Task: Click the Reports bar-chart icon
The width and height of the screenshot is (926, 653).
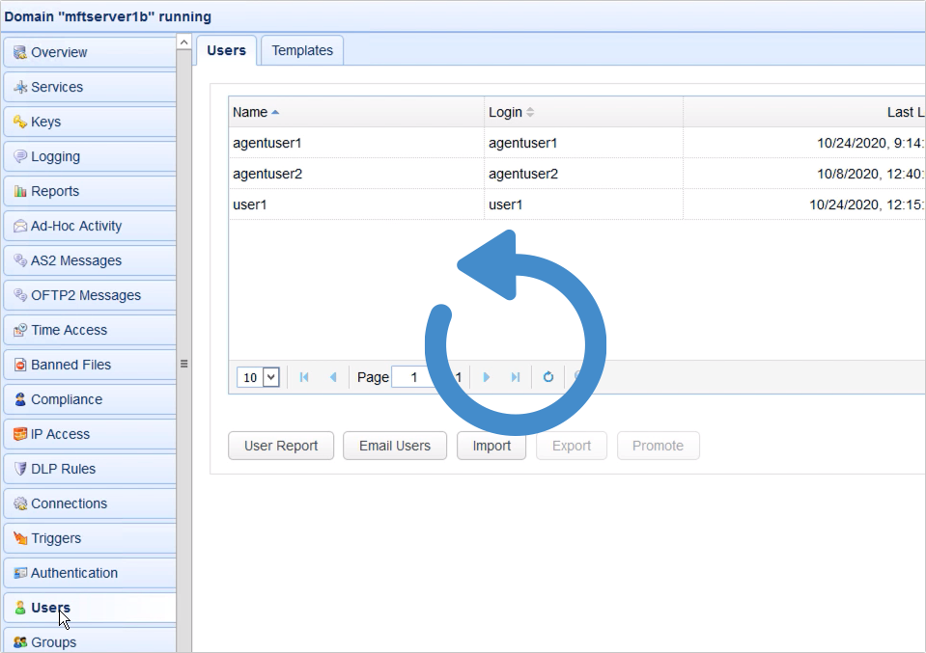Action: [x=21, y=190]
